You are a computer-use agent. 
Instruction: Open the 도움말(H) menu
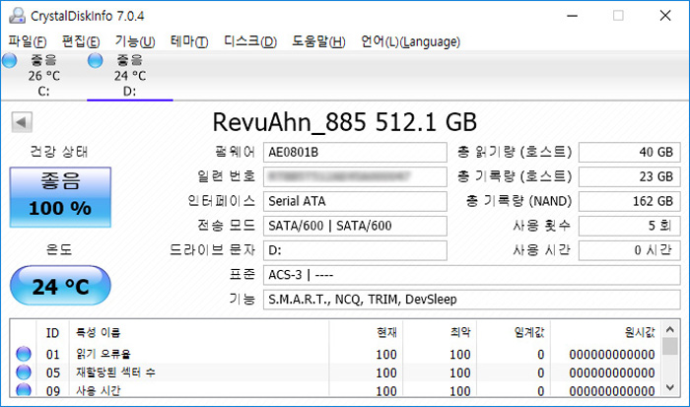(x=318, y=41)
